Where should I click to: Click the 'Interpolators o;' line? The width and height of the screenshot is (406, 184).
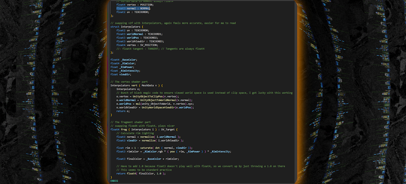128,89
